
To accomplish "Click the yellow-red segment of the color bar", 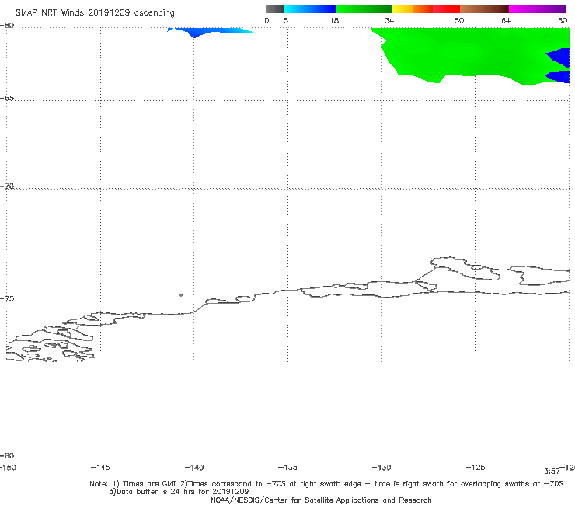I will tap(426, 9).
